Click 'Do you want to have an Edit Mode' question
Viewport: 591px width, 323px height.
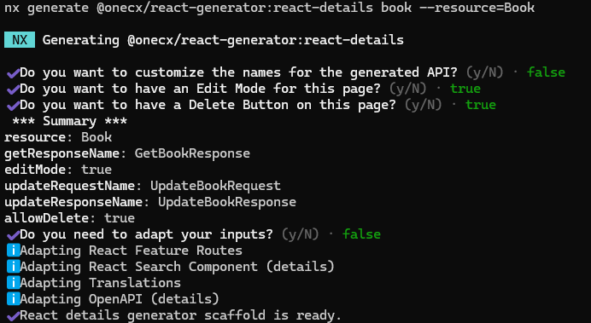pyautogui.click(x=200, y=89)
